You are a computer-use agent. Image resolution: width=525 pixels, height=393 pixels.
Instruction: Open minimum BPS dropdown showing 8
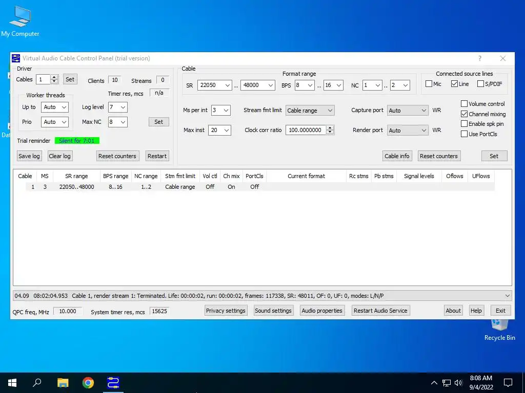[305, 85]
